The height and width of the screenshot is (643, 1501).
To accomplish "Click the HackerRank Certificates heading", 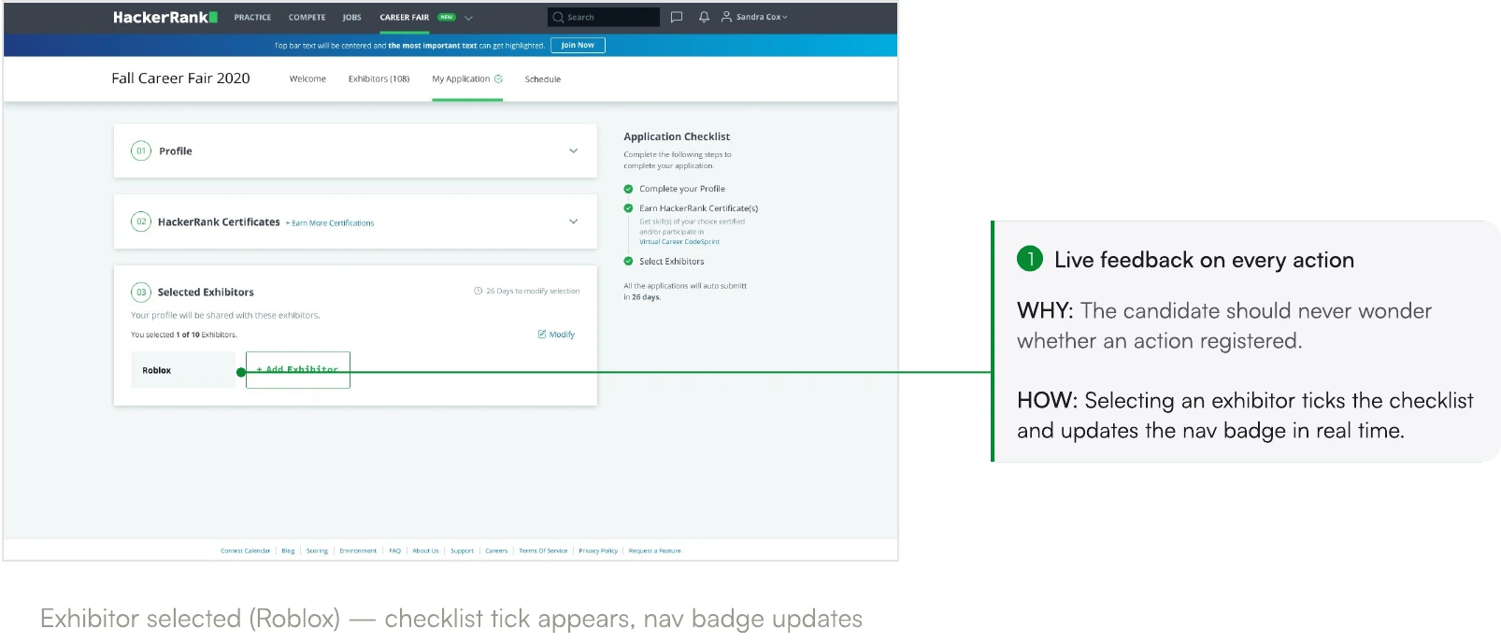I will click(x=219, y=221).
